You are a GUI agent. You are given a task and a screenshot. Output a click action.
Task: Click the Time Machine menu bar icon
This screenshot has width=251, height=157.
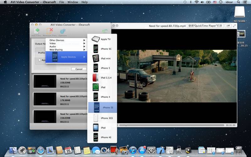(185, 2)
